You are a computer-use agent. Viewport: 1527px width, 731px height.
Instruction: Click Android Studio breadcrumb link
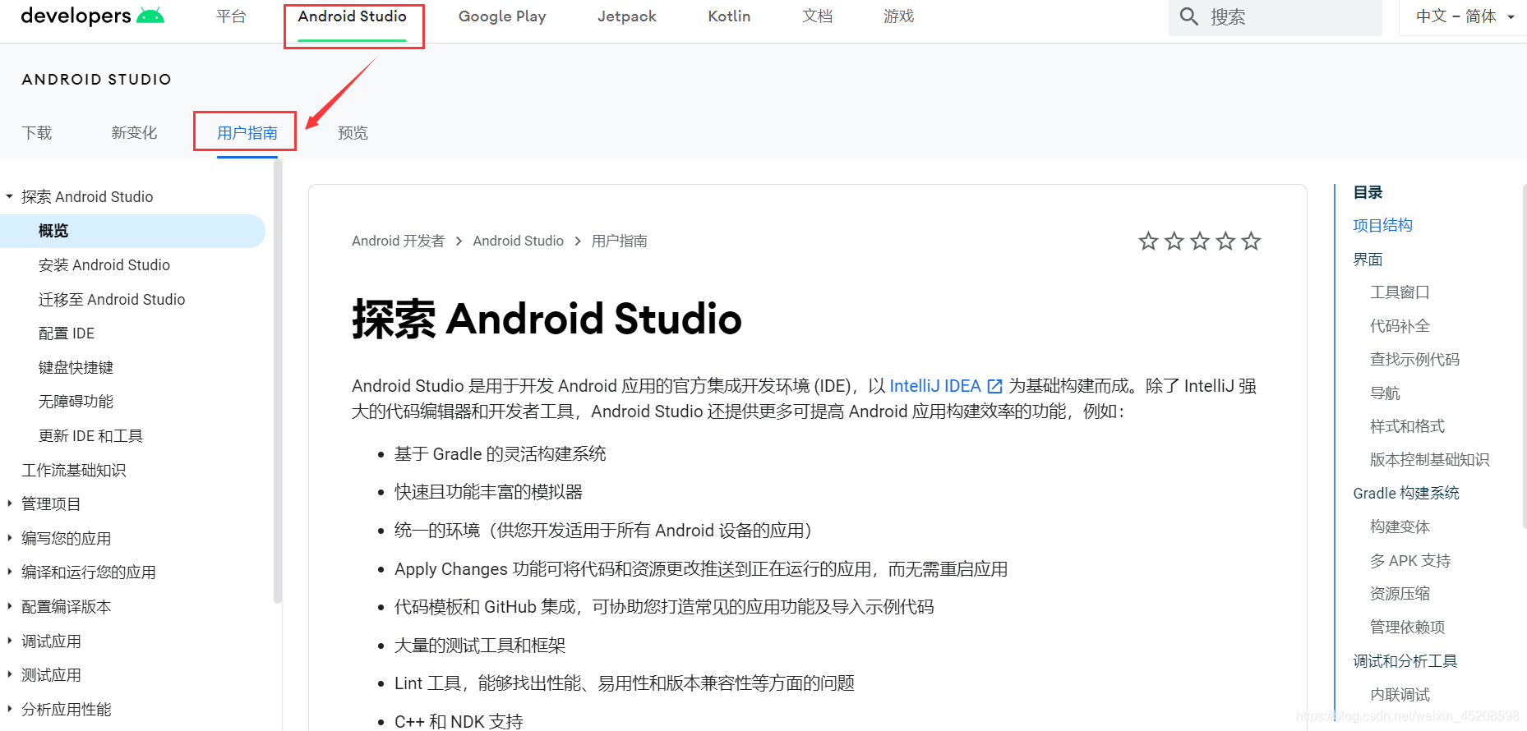(518, 241)
